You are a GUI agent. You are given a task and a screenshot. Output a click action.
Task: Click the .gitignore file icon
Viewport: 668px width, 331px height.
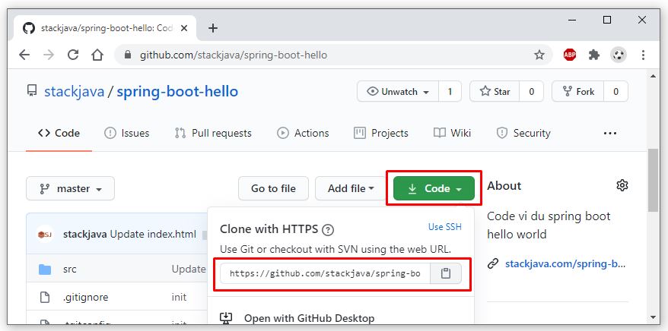45,297
